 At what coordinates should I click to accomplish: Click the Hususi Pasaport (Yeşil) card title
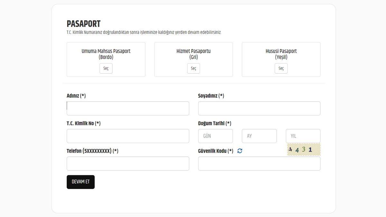tap(281, 54)
